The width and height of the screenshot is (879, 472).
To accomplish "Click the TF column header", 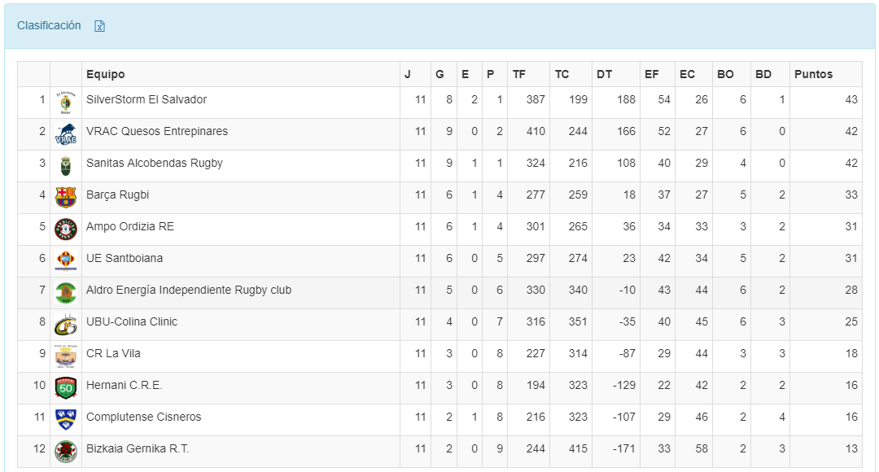I will (519, 74).
